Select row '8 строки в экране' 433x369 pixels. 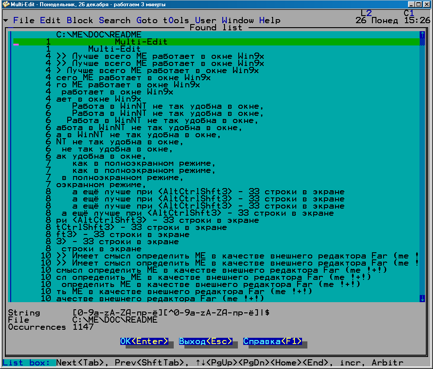point(216,249)
